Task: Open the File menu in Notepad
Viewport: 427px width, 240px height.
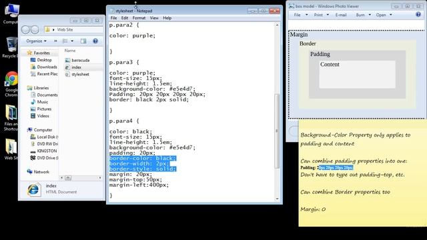Action: coord(113,18)
